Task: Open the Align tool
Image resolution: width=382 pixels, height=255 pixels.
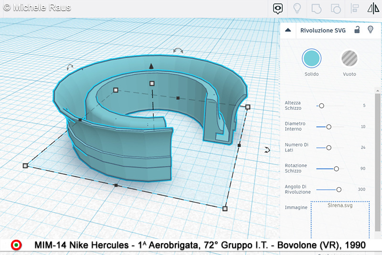Action: tap(355, 9)
